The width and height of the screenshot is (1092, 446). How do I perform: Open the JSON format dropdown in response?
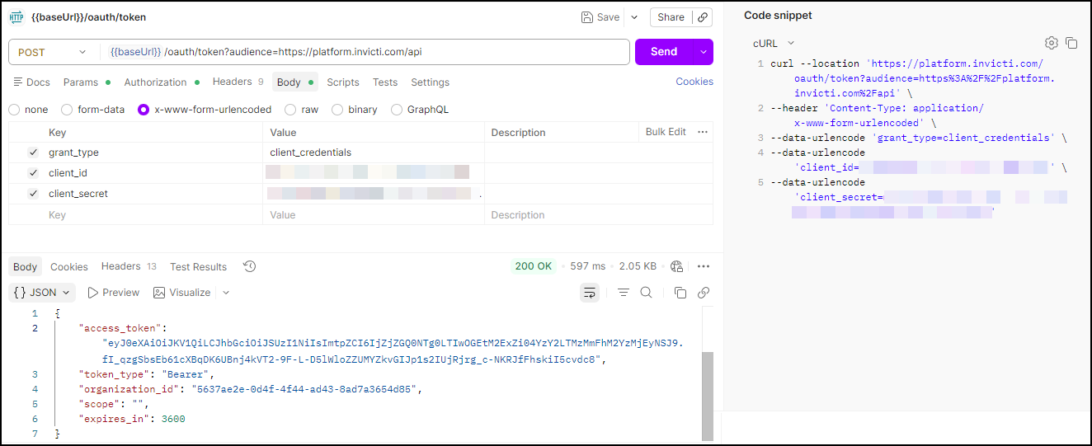point(42,293)
